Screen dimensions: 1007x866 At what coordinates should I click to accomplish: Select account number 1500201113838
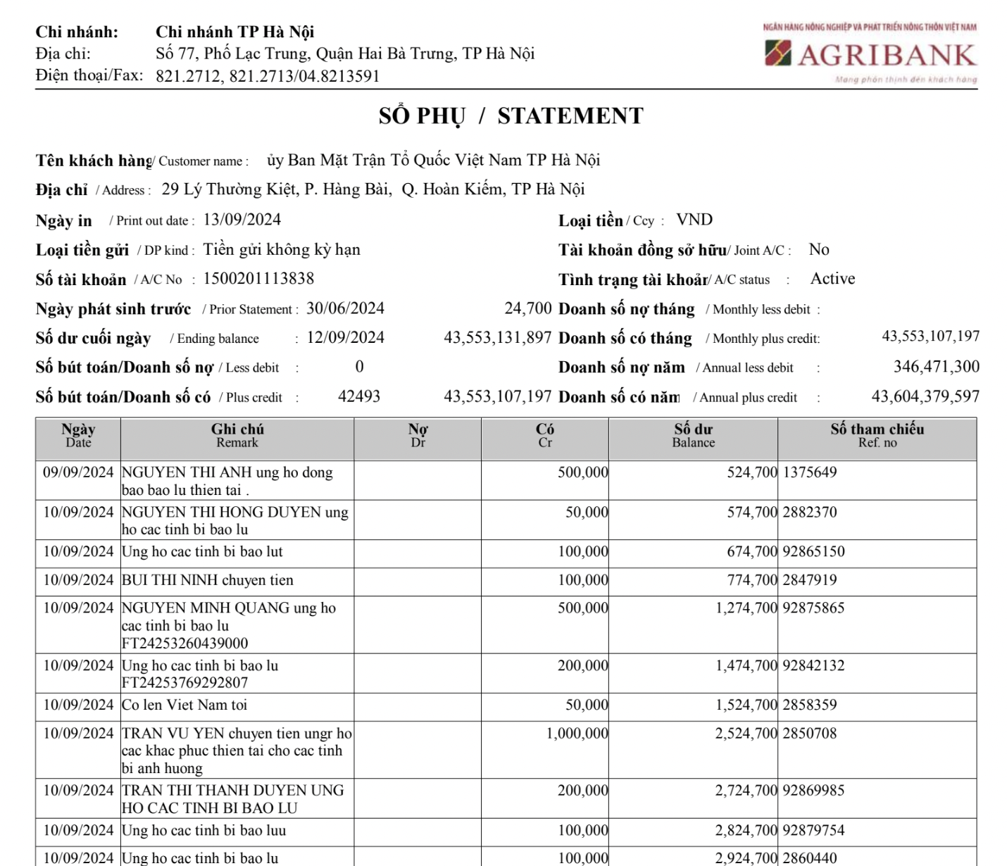[258, 279]
